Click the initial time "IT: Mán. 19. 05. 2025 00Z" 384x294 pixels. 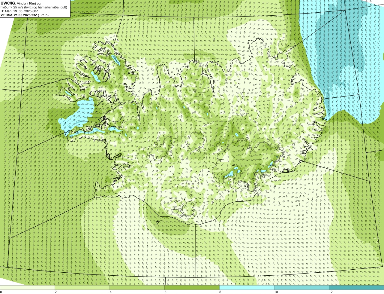(19, 11)
